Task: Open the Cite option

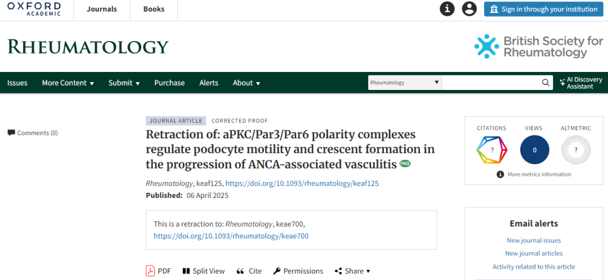Action: click(x=249, y=271)
